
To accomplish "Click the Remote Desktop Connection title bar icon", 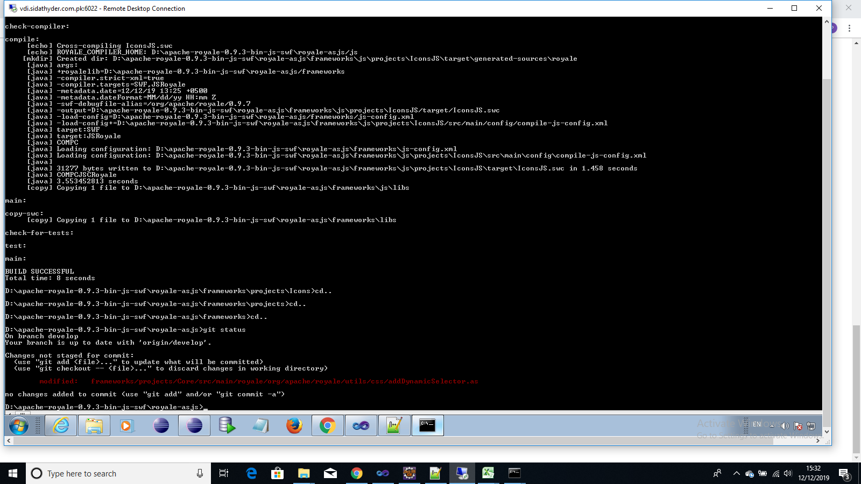I will click(12, 8).
